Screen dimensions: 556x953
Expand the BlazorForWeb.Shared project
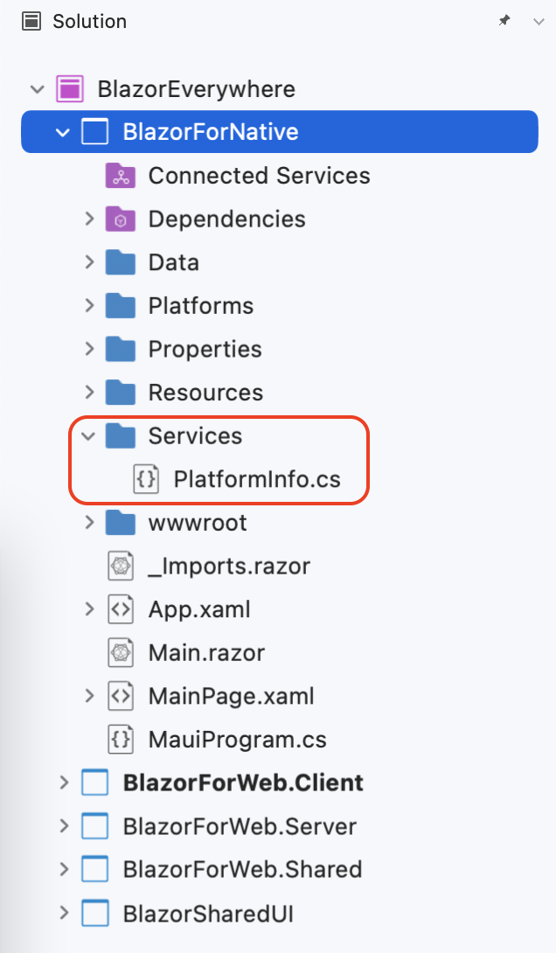click(64, 870)
